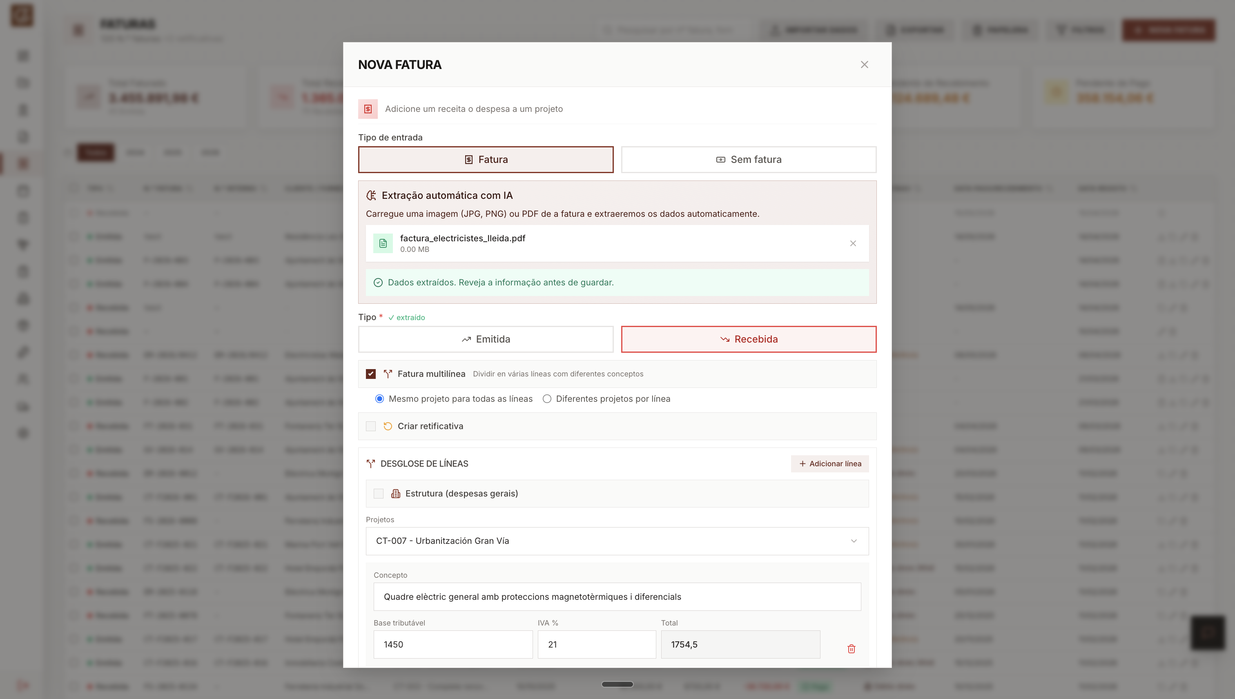Open the Projetos dropdown CT-007

pyautogui.click(x=617, y=541)
